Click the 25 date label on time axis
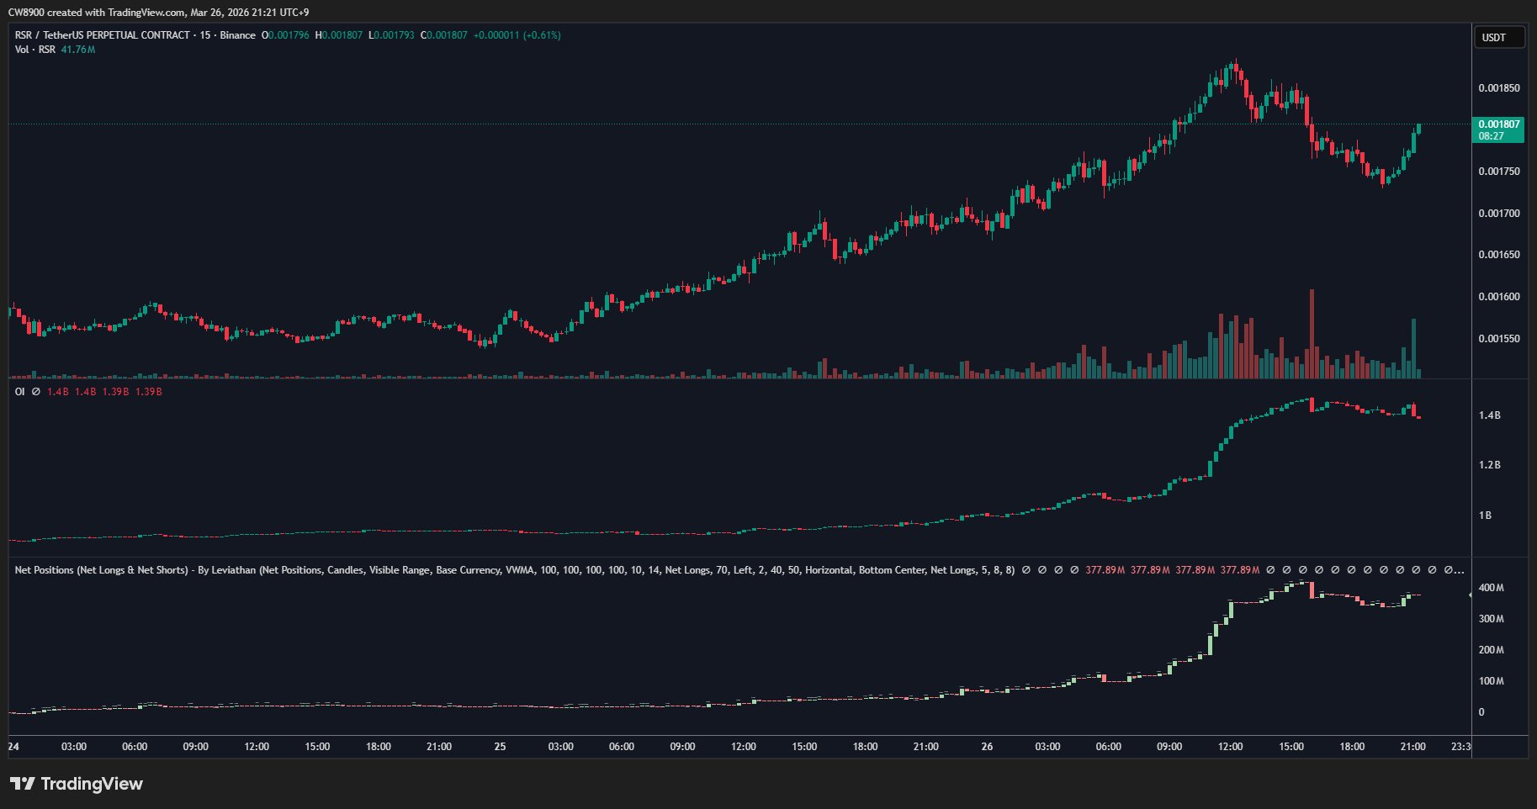The width and height of the screenshot is (1537, 809). point(500,747)
